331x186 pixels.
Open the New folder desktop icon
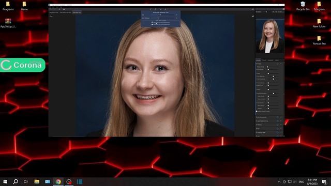coord(319,23)
